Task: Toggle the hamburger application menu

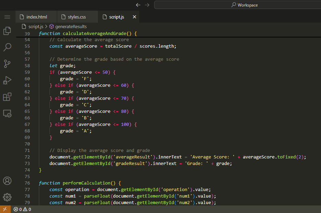Action: pos(7,17)
